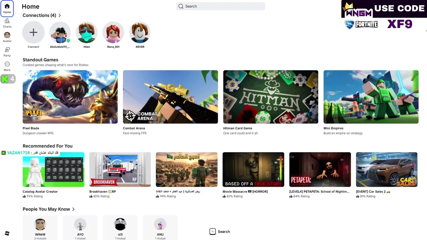Click the [EVENT] Car Sales 2 title
Screen dimensions: 427x240
coord(373,192)
